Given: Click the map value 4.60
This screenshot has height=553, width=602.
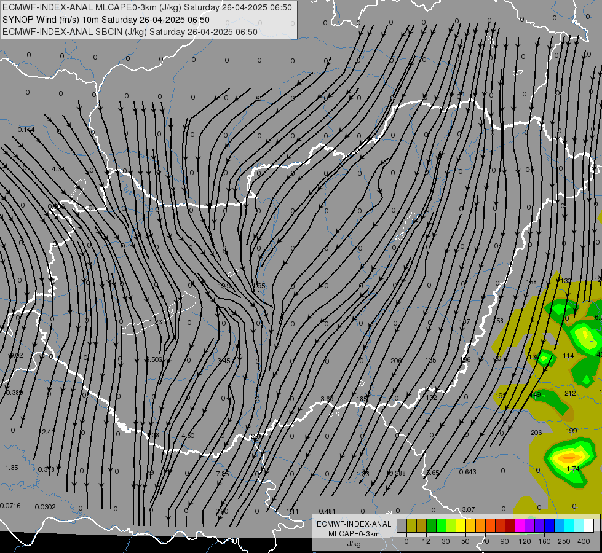Looking at the screenshot, I should tap(188, 436).
